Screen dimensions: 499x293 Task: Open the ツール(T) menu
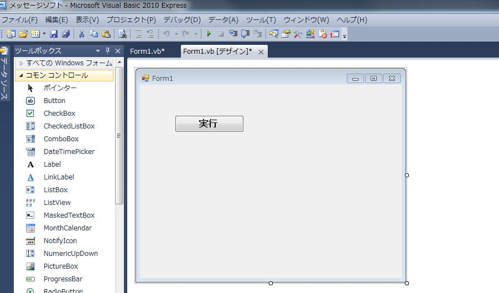click(x=261, y=20)
